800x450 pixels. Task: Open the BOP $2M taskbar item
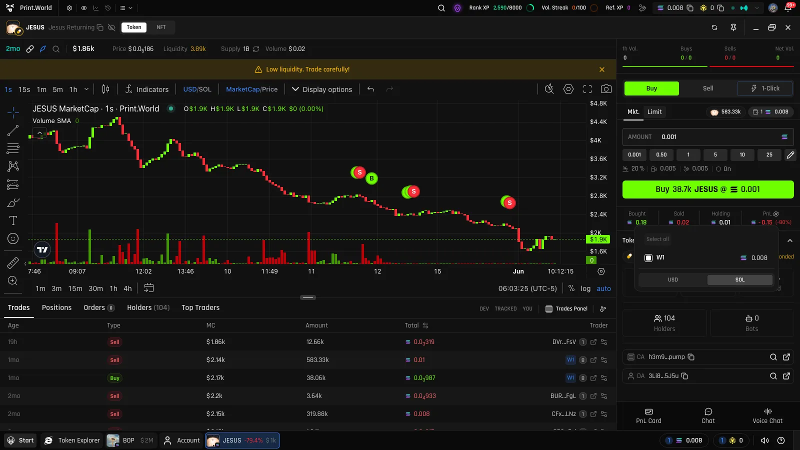click(x=130, y=440)
